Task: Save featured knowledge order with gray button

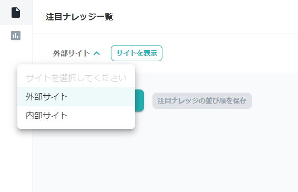Action: pos(202,100)
